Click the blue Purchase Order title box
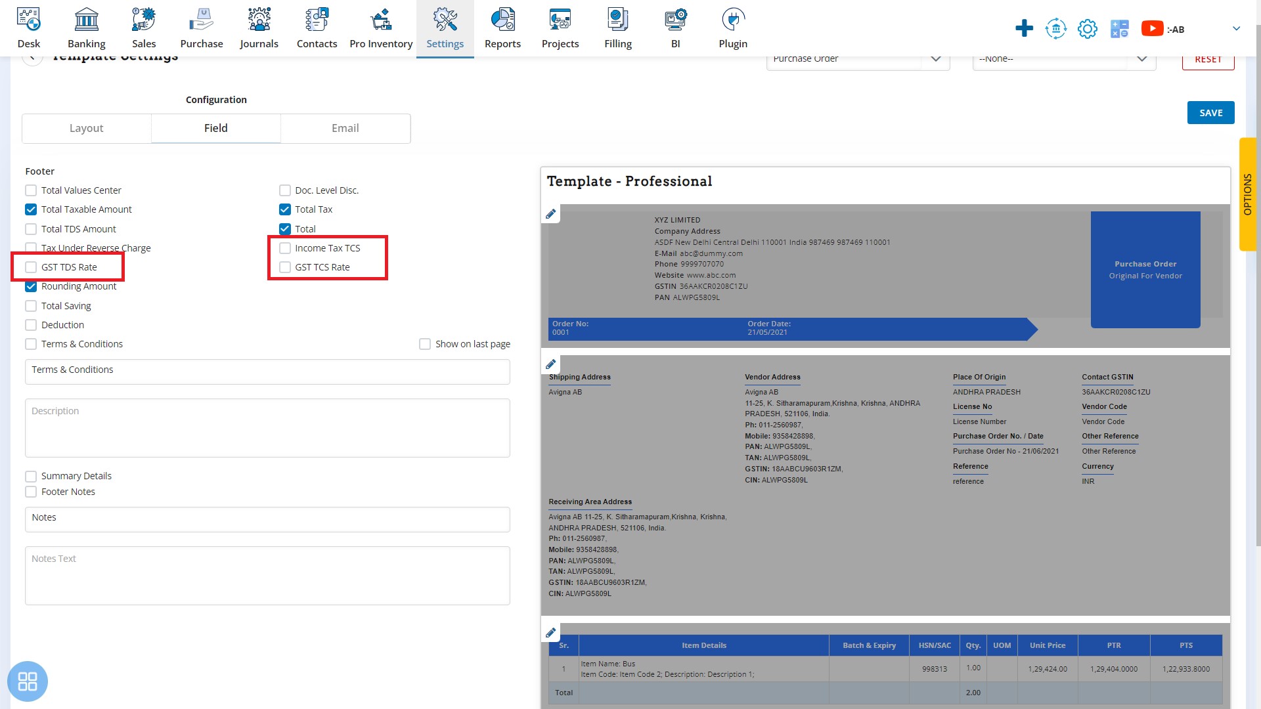The width and height of the screenshot is (1261, 709). point(1145,270)
